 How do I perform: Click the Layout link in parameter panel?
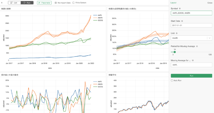(x=173, y=3)
